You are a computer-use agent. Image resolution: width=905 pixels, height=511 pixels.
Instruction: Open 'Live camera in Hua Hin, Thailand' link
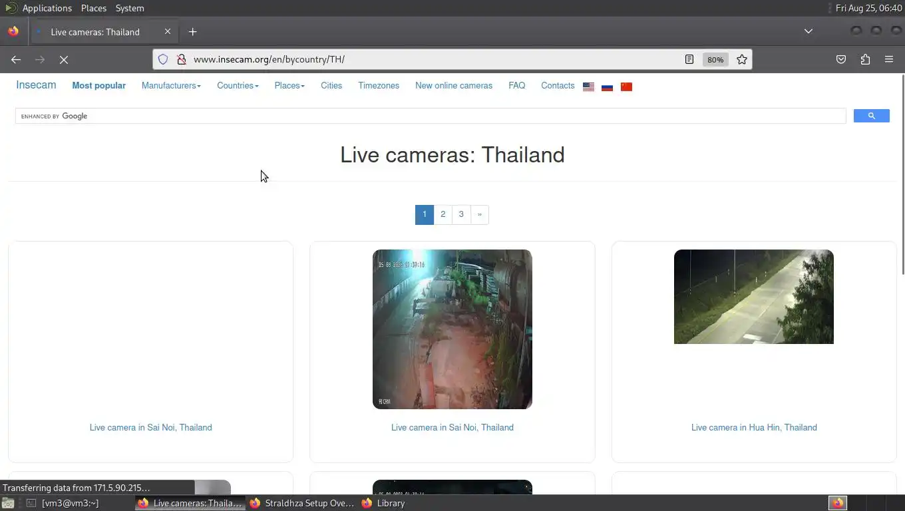(754, 427)
